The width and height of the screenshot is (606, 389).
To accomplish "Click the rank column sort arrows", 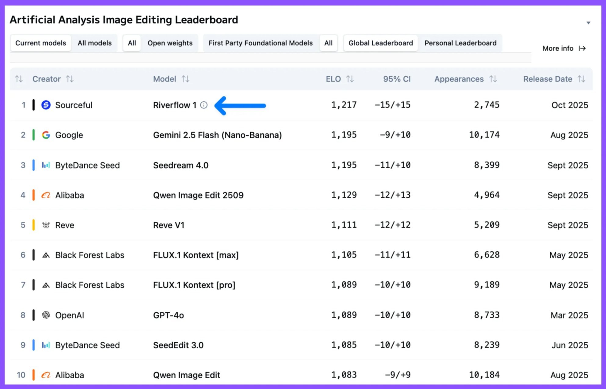I will pyautogui.click(x=19, y=79).
